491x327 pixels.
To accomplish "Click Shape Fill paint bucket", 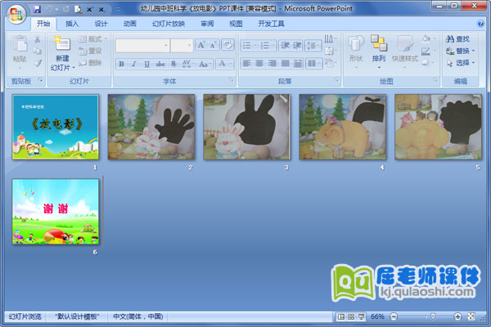I will pyautogui.click(x=428, y=38).
